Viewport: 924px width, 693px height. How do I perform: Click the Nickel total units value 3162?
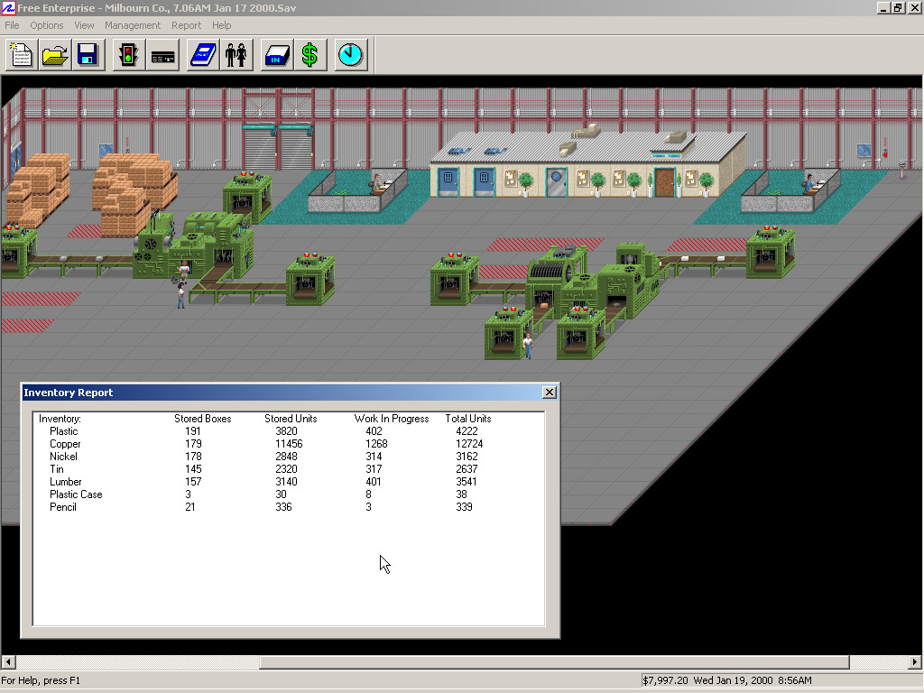[467, 457]
